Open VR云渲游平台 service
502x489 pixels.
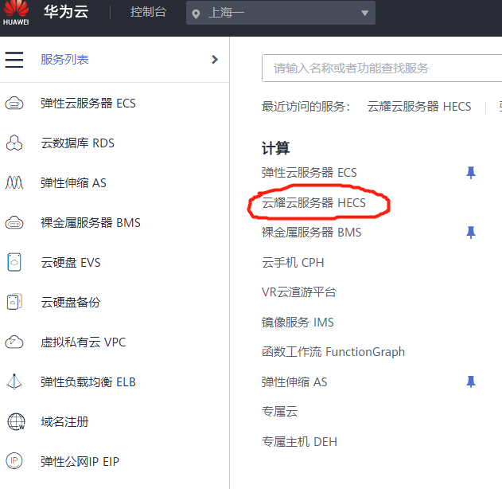[x=299, y=292]
